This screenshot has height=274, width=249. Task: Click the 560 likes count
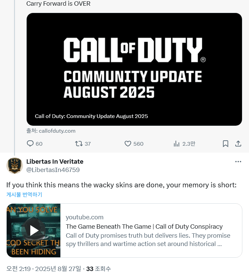[138, 144]
